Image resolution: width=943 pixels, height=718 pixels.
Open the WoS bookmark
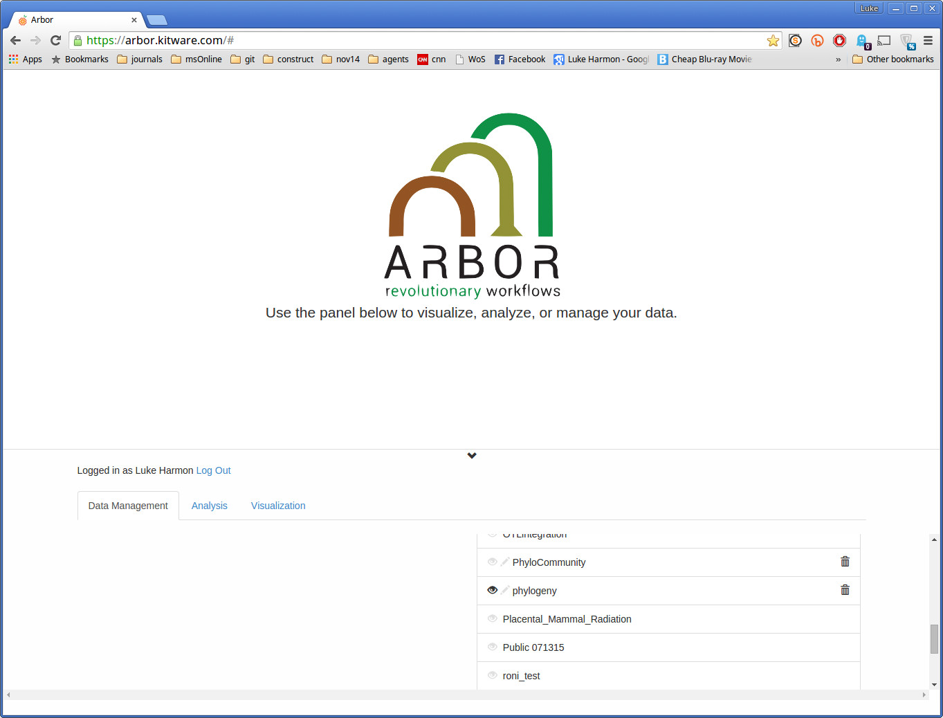click(470, 59)
